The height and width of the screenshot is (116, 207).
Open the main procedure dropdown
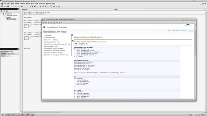tap(159, 9)
